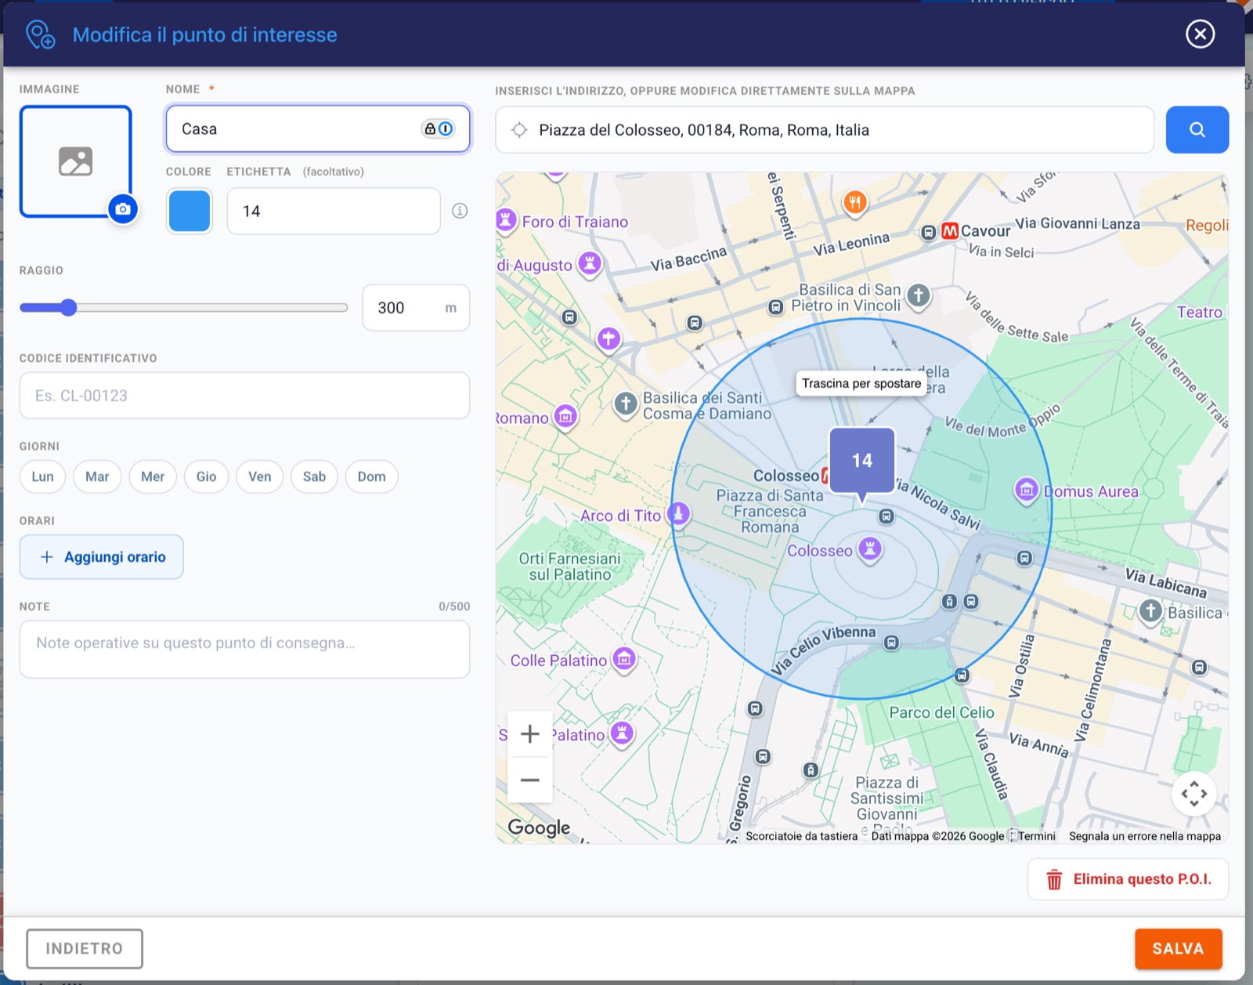Image resolution: width=1253 pixels, height=985 pixels.
Task: Open the blue color swatch picker
Action: (190, 211)
